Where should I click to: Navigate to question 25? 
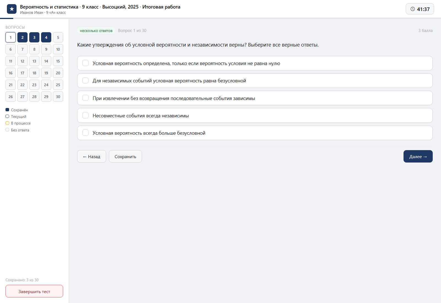click(x=58, y=85)
